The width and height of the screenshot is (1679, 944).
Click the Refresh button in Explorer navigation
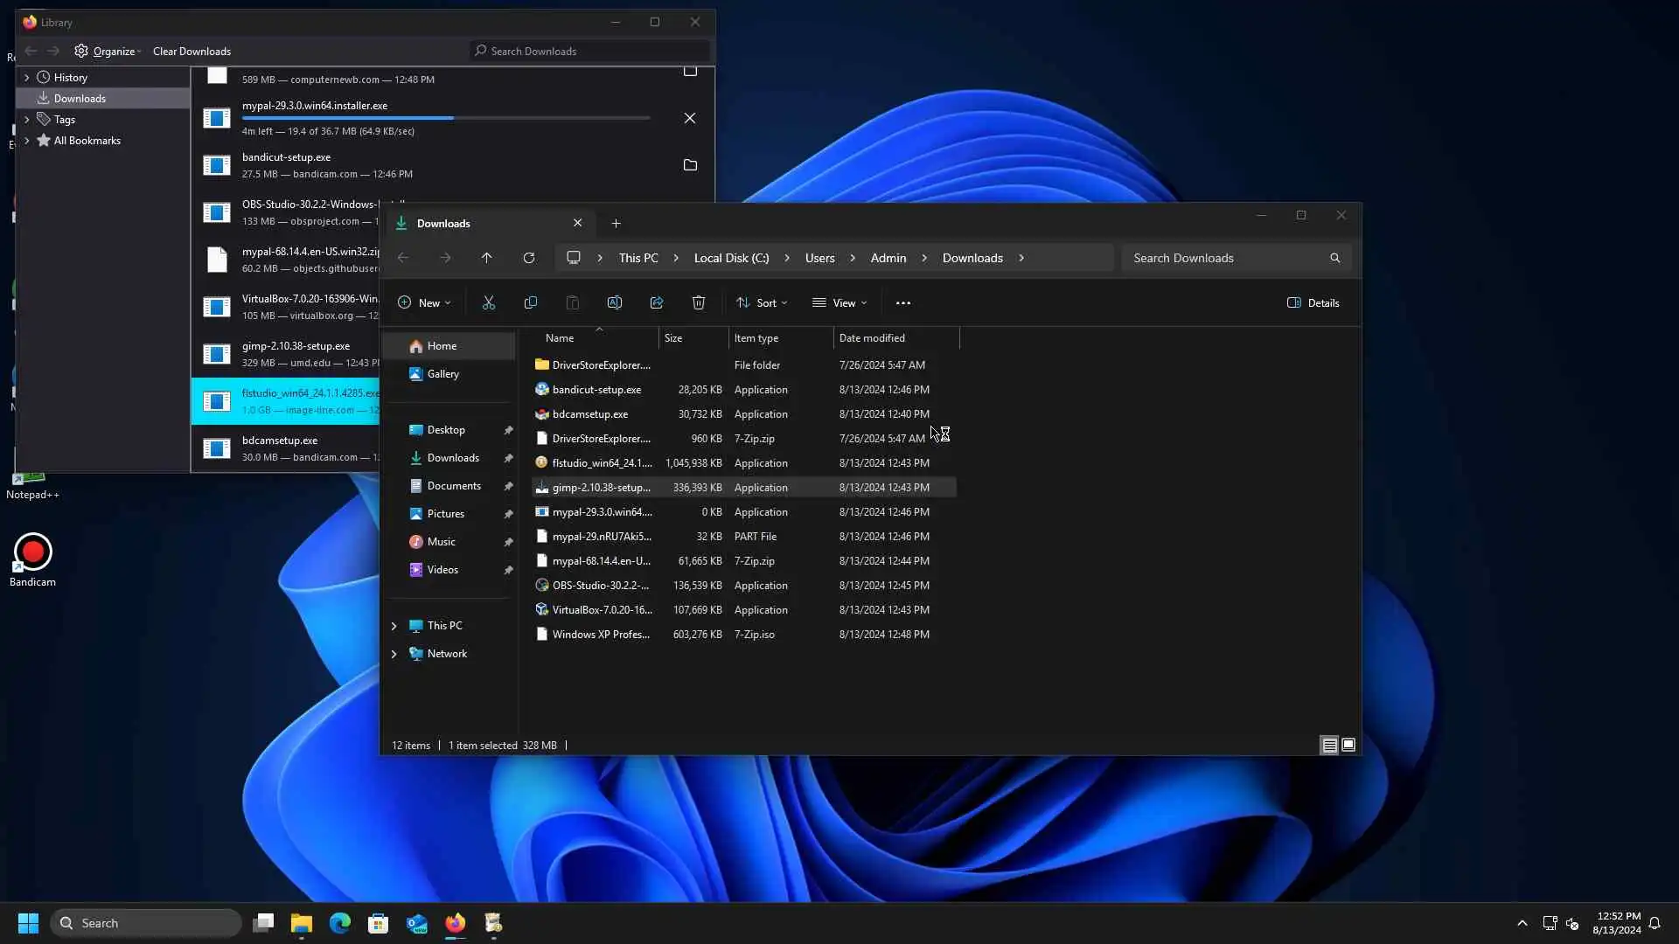[x=529, y=258]
